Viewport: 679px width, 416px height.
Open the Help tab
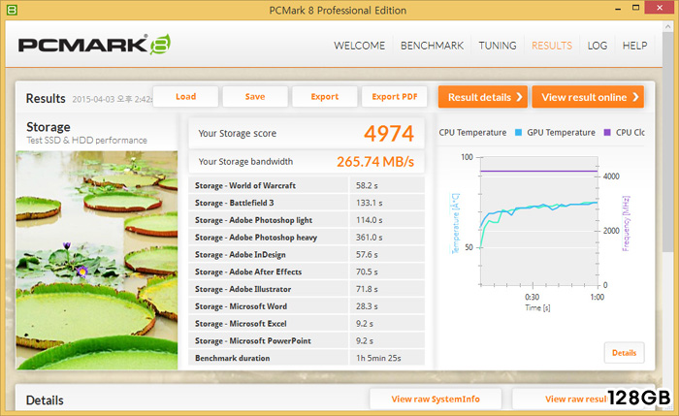point(634,46)
